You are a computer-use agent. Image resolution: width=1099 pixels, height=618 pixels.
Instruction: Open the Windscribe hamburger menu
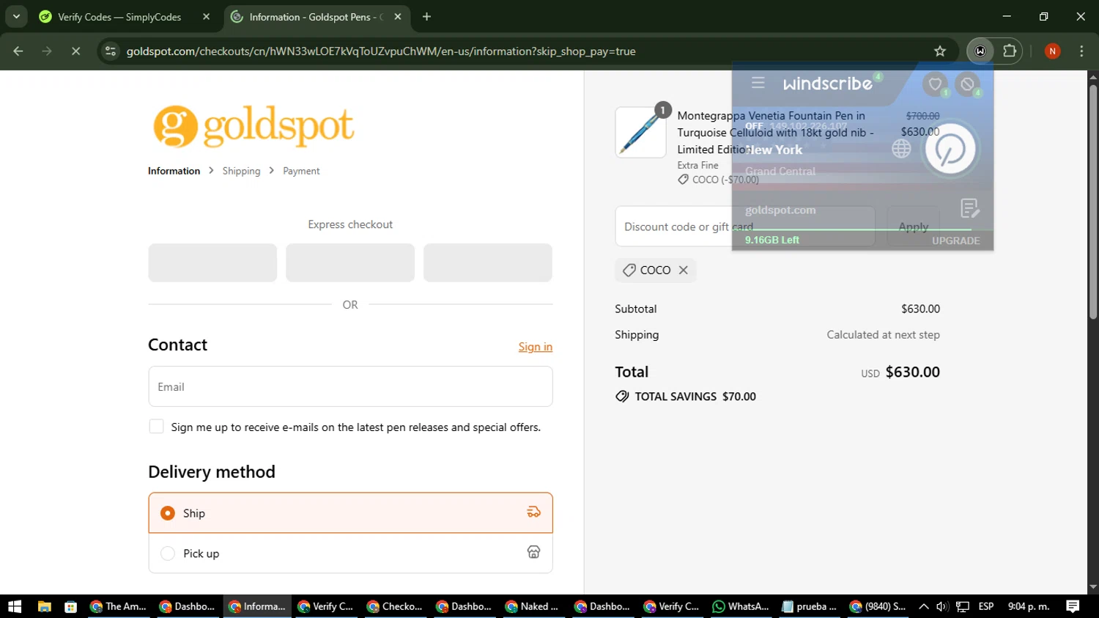758,83
